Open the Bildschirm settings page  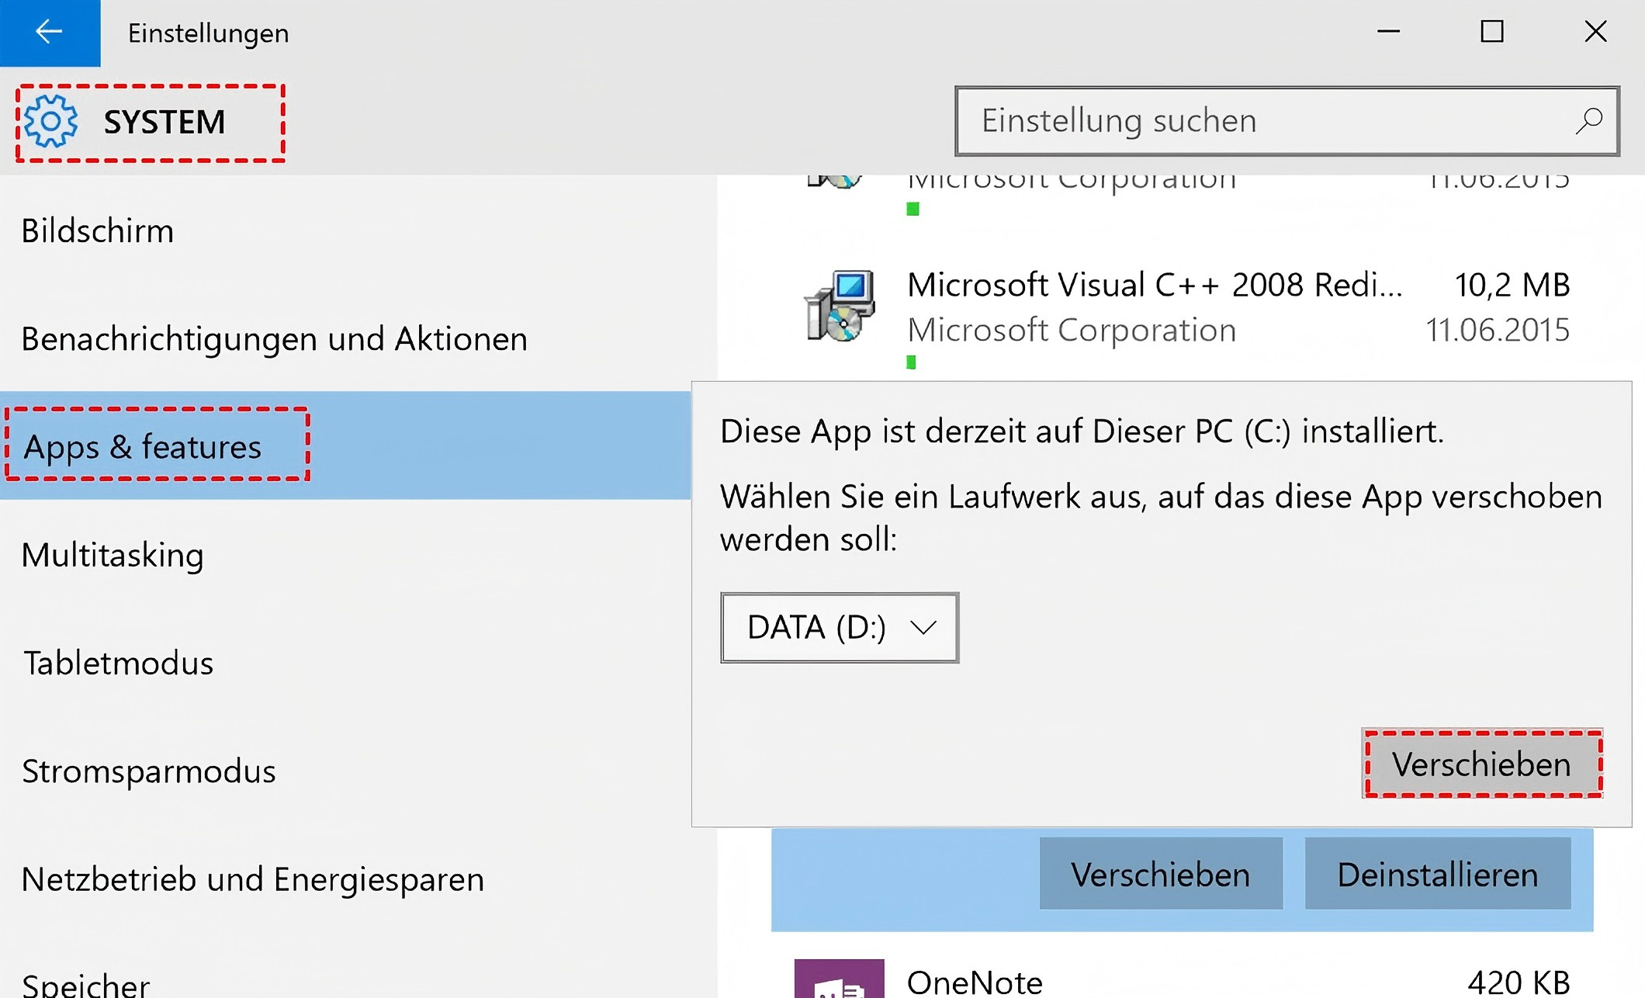(98, 230)
